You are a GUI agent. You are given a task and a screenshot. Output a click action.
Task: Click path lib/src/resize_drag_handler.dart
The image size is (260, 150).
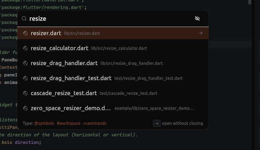click(131, 63)
